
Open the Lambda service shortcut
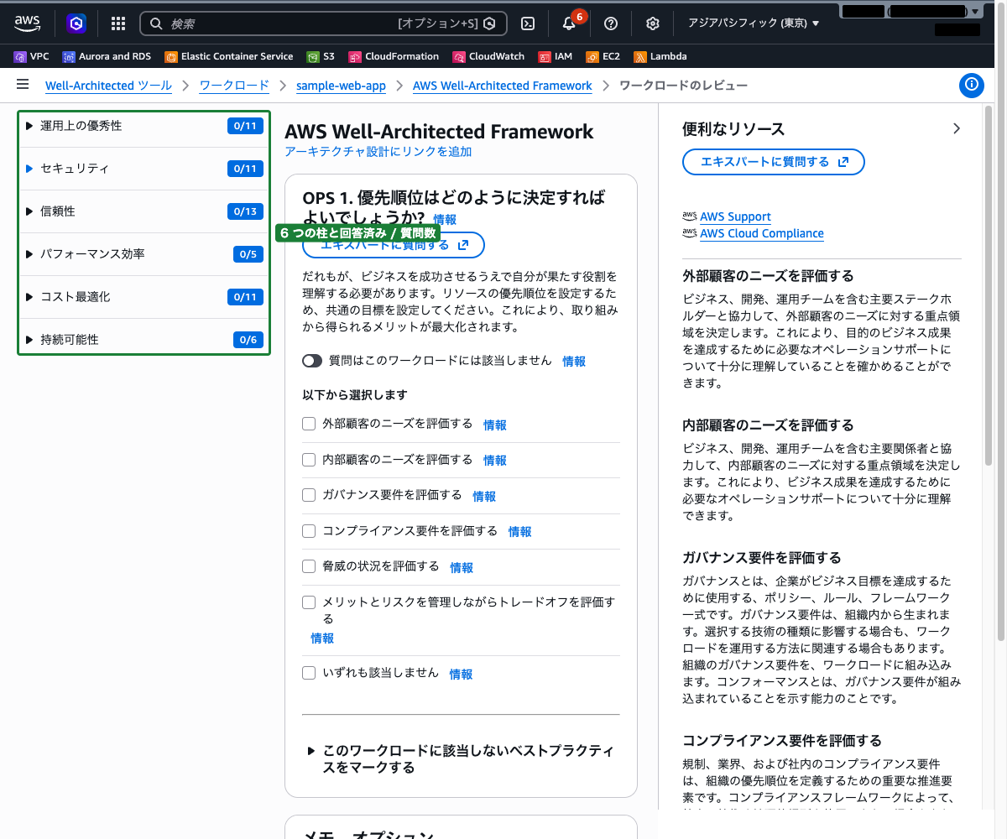tap(660, 56)
